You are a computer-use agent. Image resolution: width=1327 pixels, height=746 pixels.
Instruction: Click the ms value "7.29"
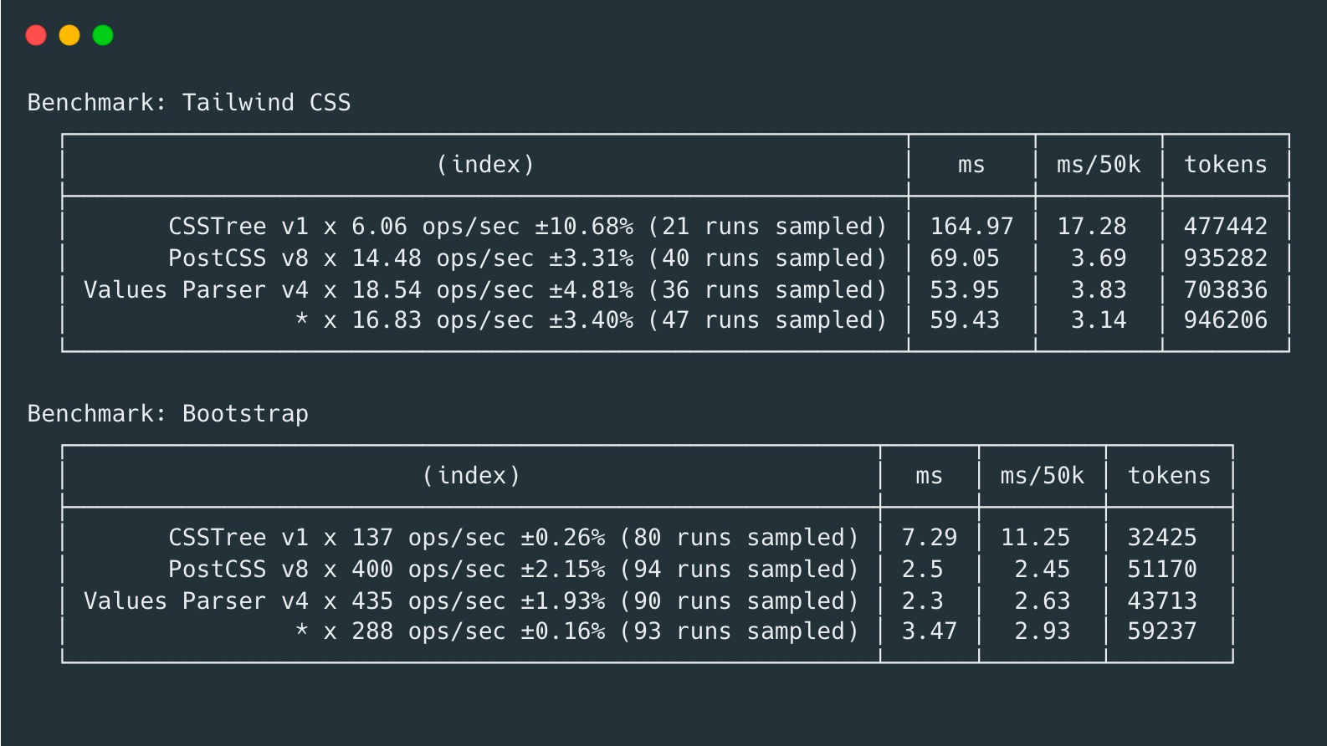929,538
